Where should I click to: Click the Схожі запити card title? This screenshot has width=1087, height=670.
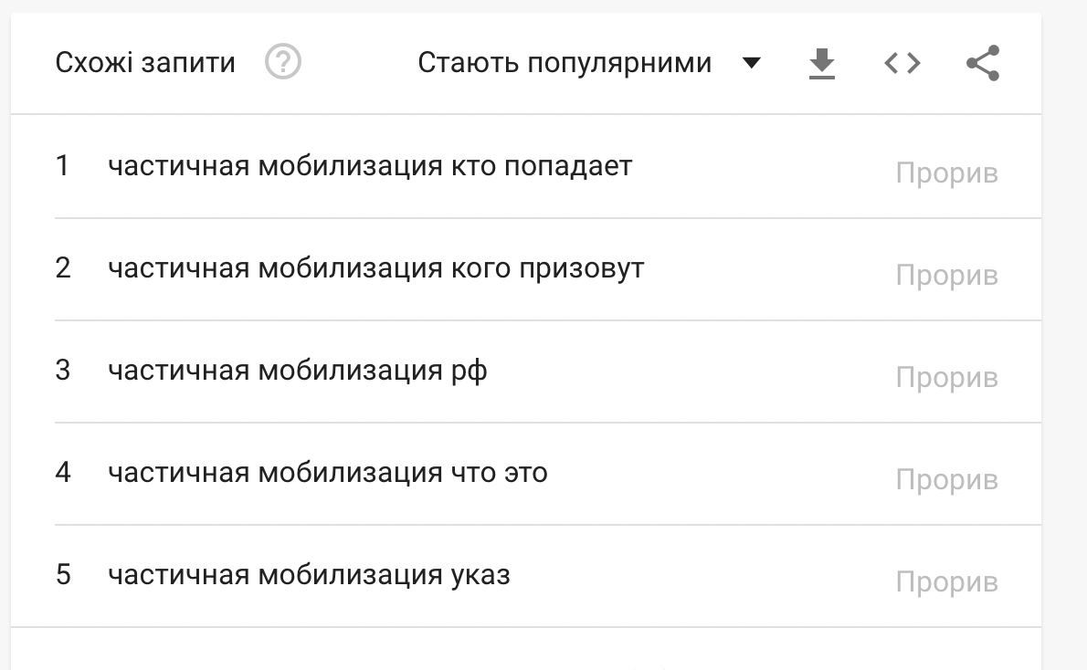tap(145, 63)
